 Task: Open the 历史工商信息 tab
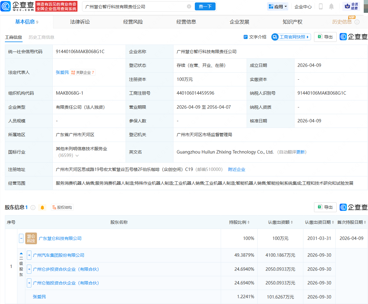[41, 38]
